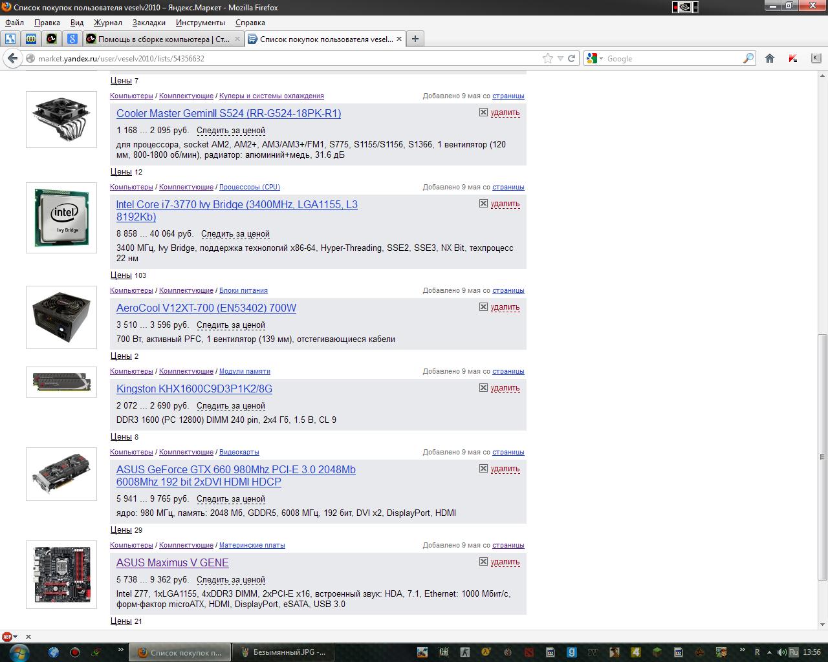This screenshot has height=662, width=828.
Task: Expand the overflow chevron left of Firefox taskbar button
Action: (120, 650)
